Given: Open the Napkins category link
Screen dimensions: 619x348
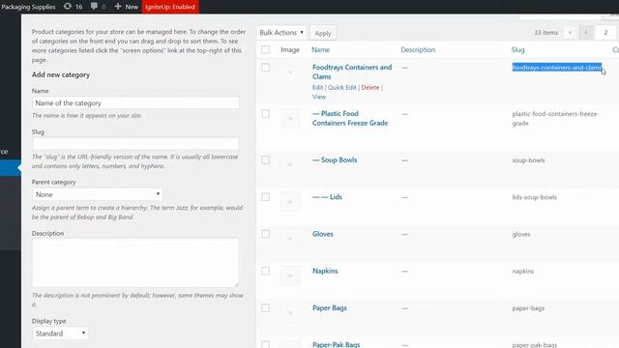Looking at the screenshot, I should (x=325, y=271).
